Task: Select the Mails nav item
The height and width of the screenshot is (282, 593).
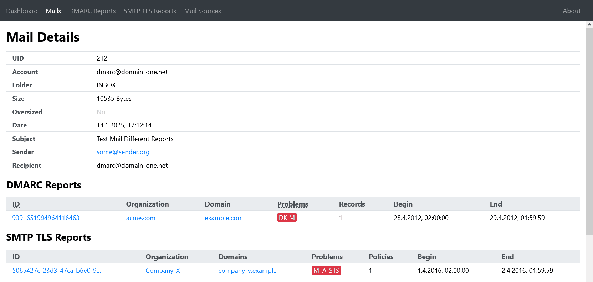Action: point(53,11)
